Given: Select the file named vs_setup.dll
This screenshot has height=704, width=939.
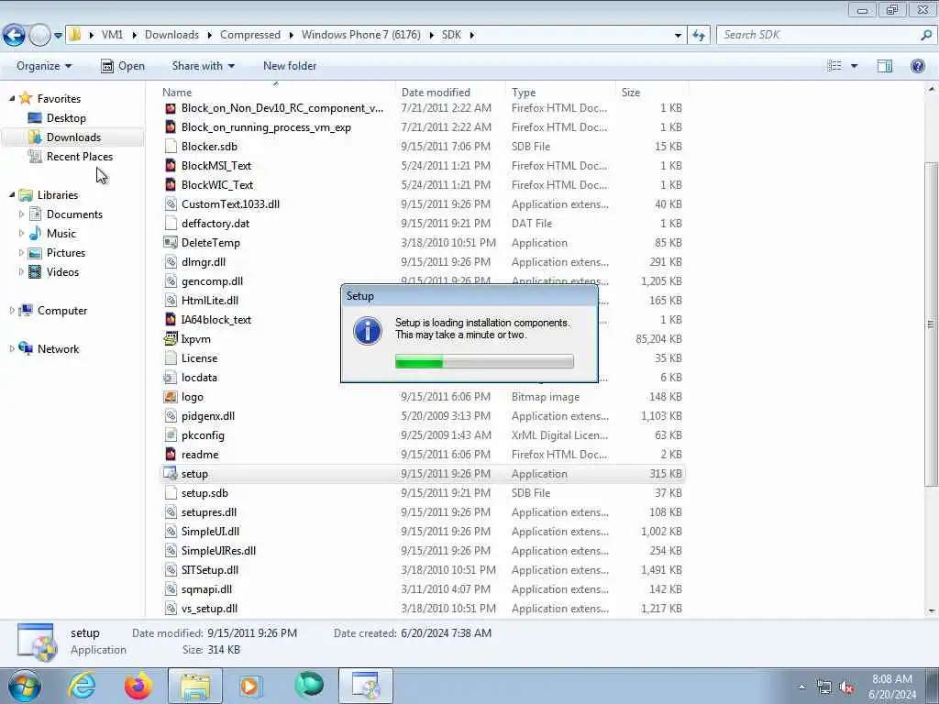Looking at the screenshot, I should [x=209, y=609].
